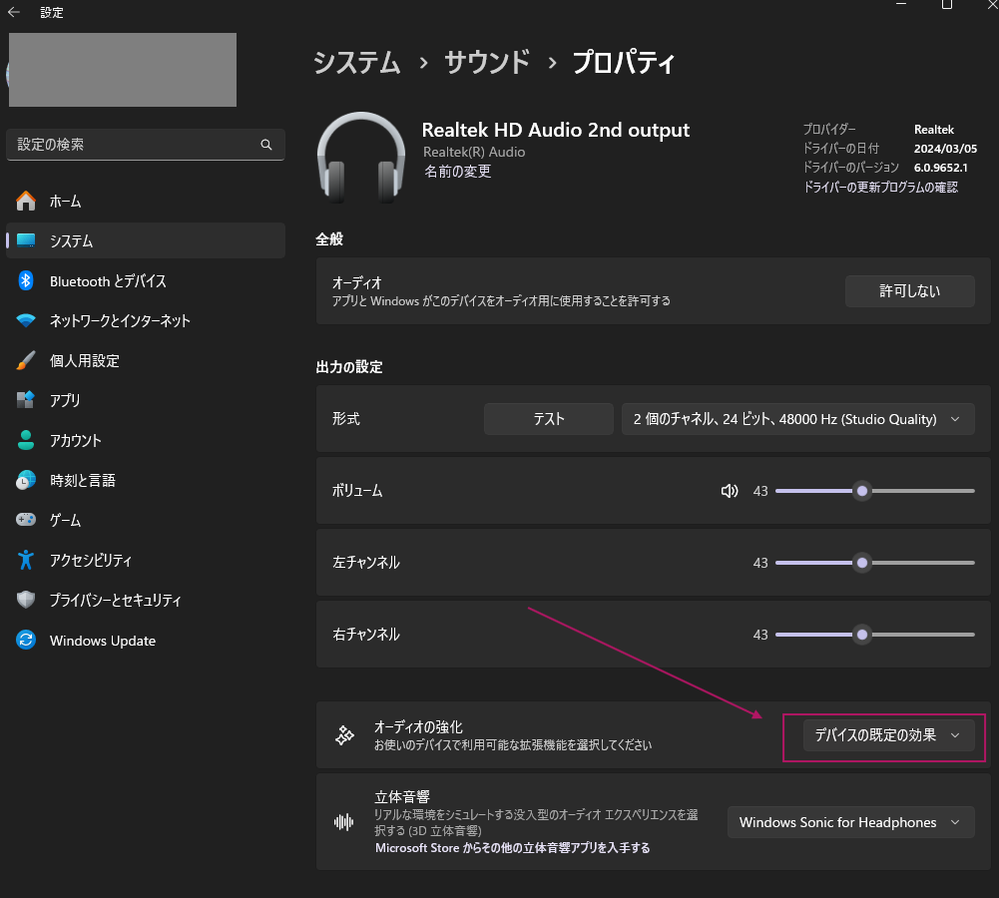This screenshot has width=999, height=898.
Task: Open デバイスの既定の効果 dropdown
Action: pyautogui.click(x=889, y=735)
